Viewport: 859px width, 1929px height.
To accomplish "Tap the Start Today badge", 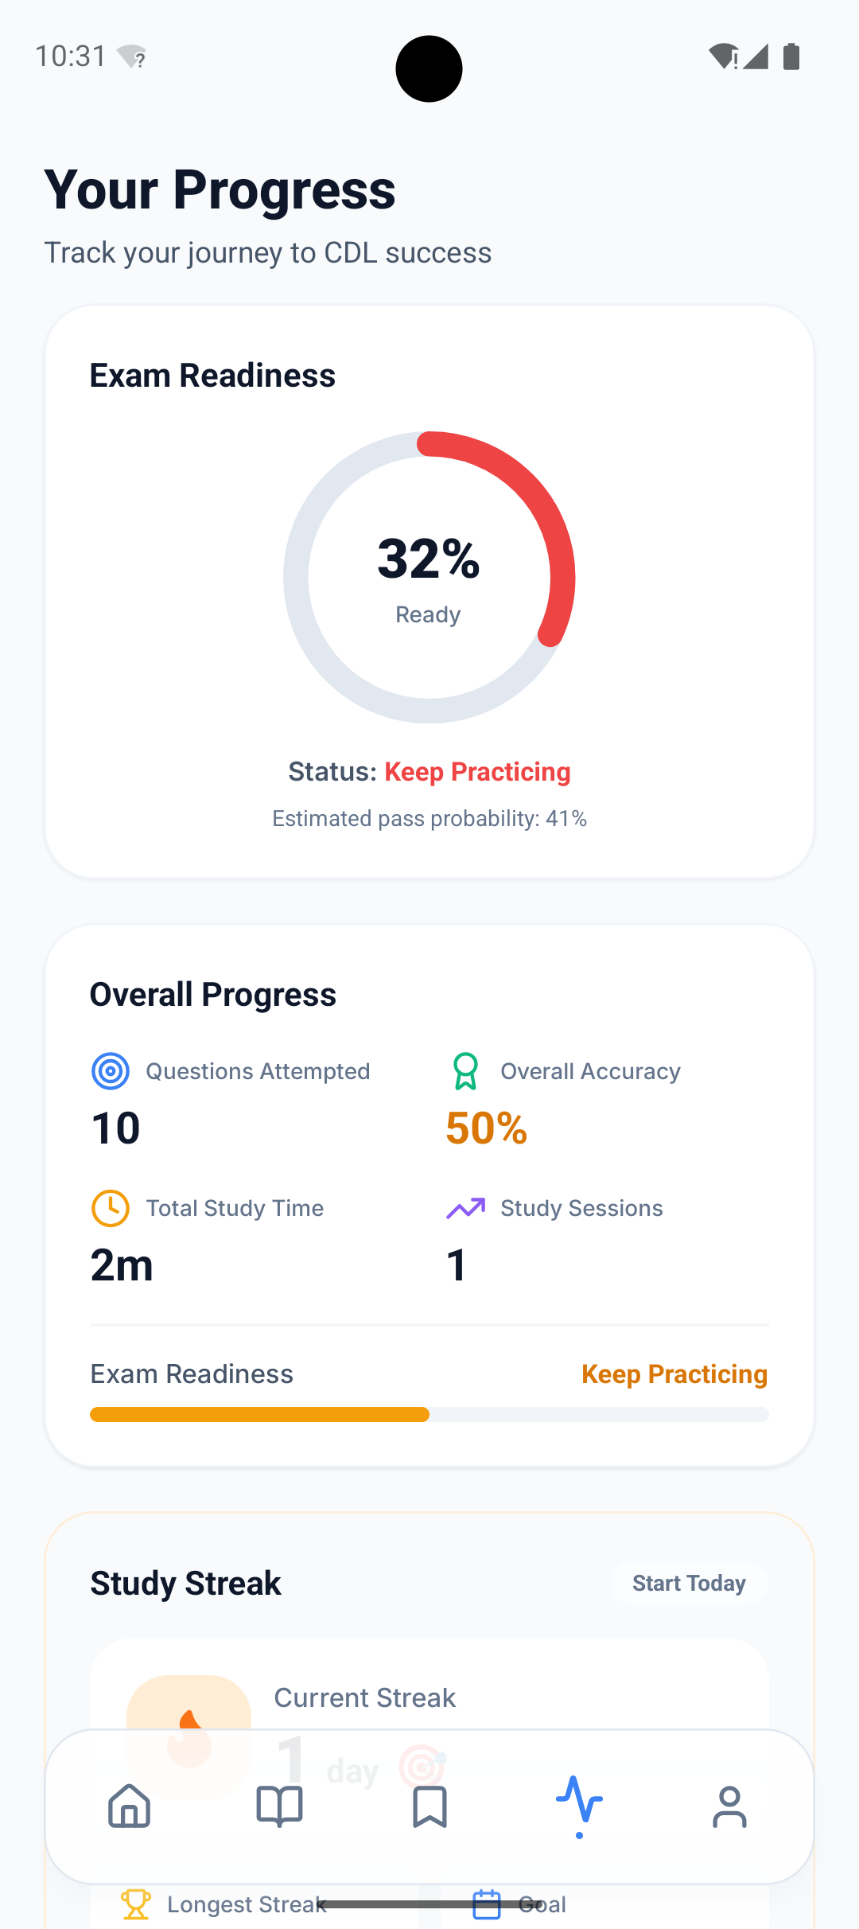I will (689, 1584).
